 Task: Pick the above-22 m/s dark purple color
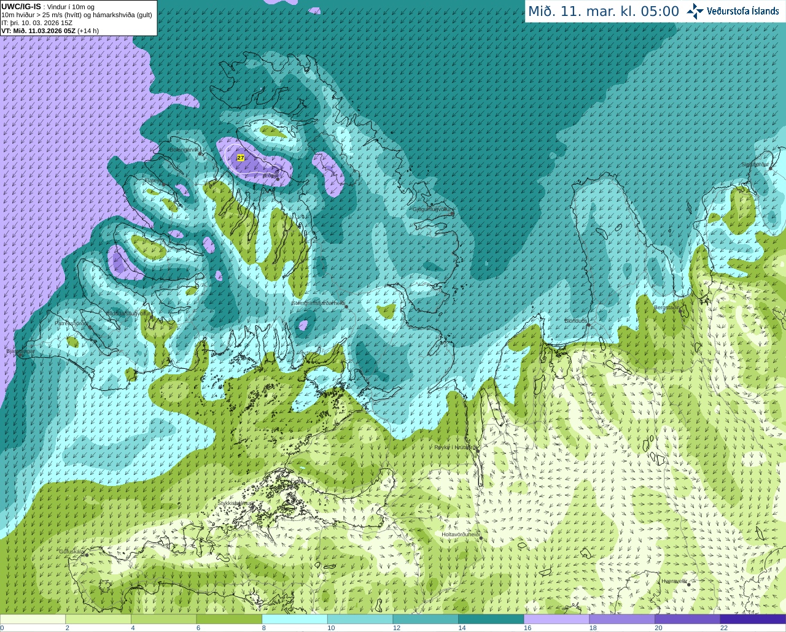(753, 619)
